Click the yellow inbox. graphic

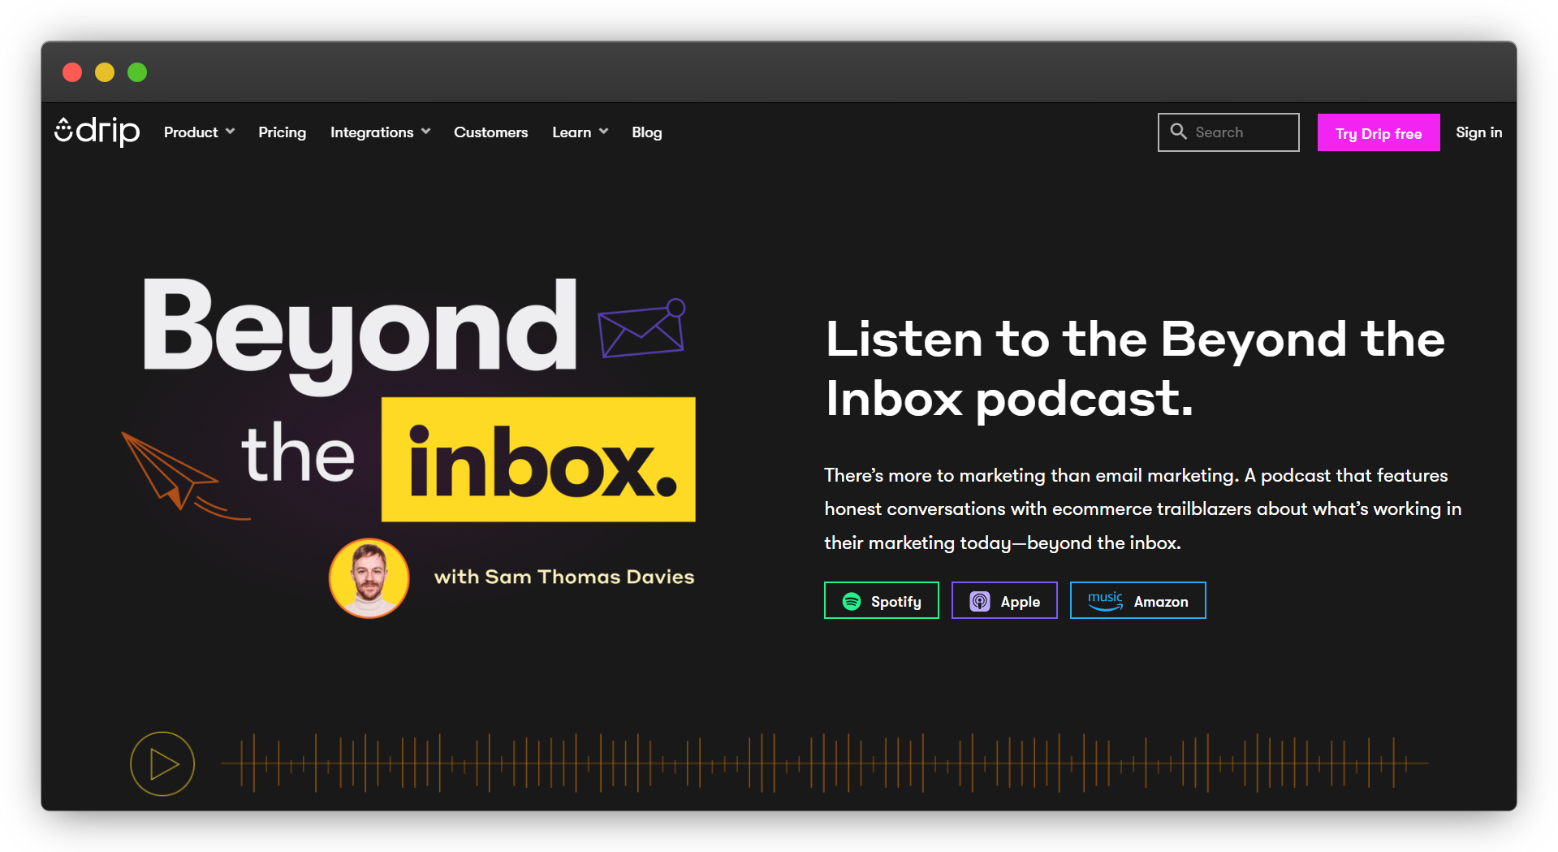point(538,459)
